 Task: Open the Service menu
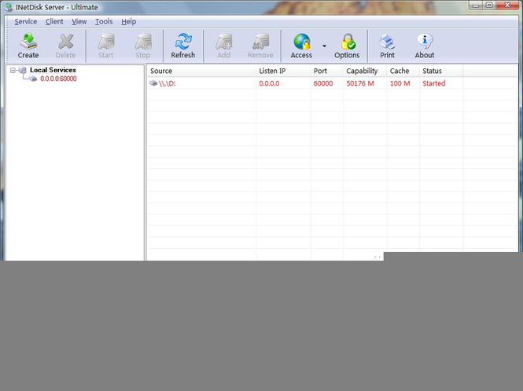point(26,22)
